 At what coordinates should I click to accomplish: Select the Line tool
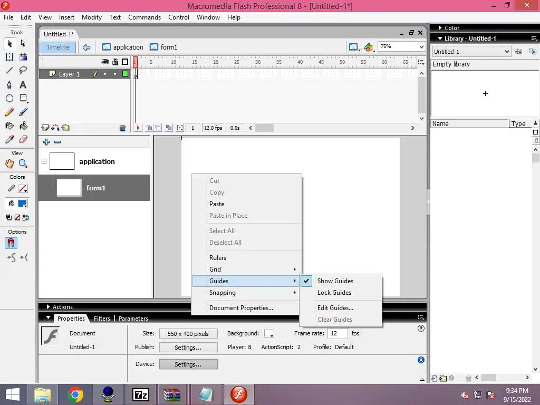click(x=9, y=71)
